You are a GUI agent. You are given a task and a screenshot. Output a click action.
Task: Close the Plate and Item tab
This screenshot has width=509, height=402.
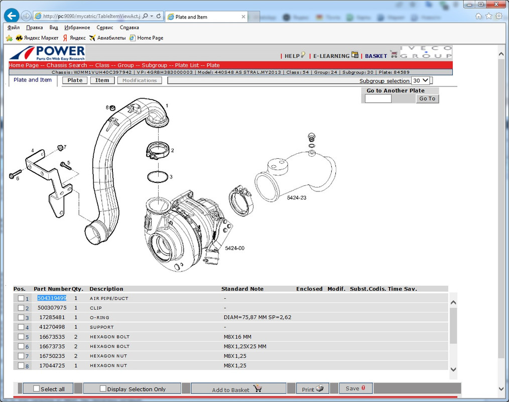243,17
